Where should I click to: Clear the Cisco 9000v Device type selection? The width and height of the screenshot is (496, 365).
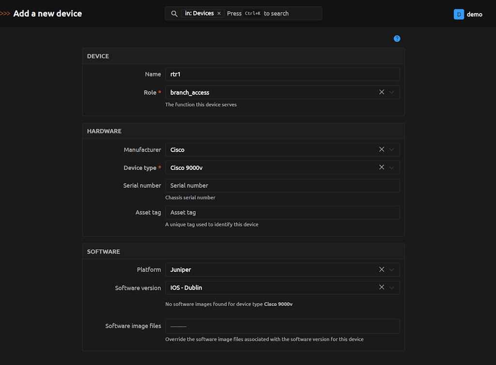382,167
